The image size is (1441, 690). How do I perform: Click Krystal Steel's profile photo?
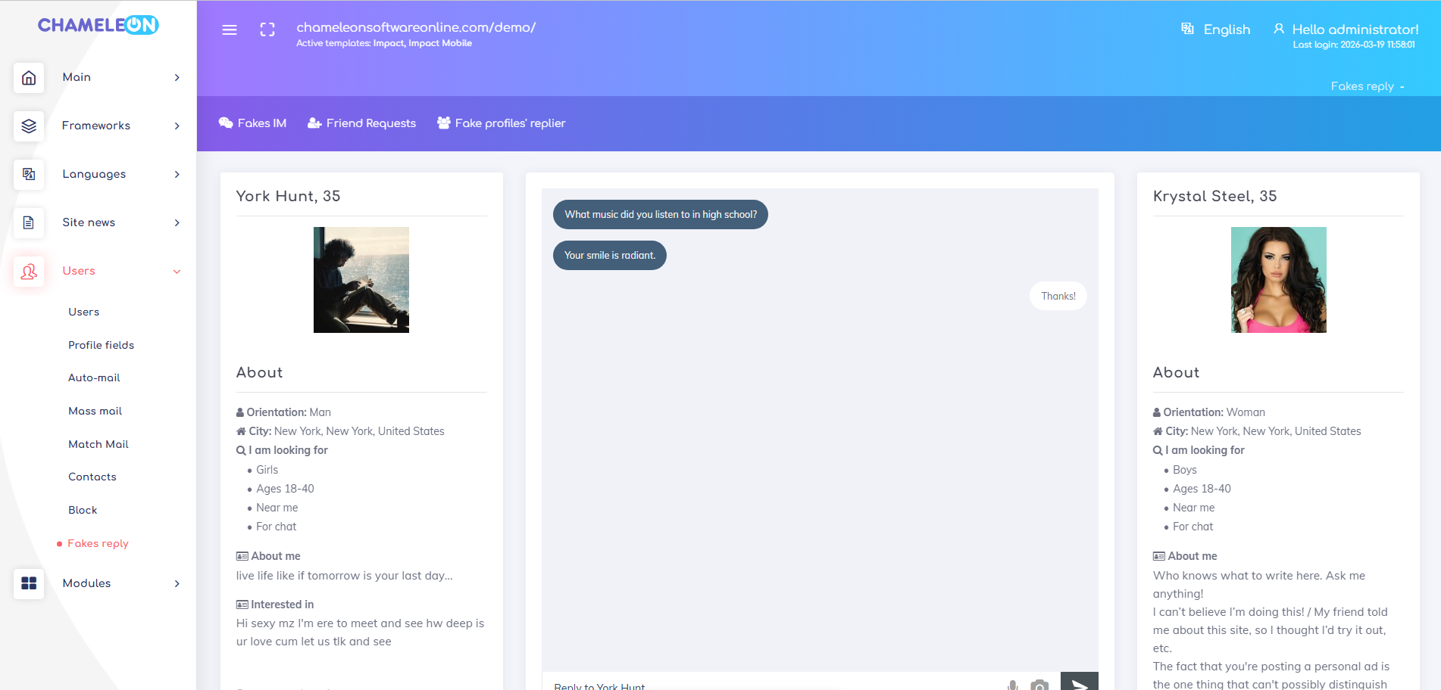(x=1278, y=280)
